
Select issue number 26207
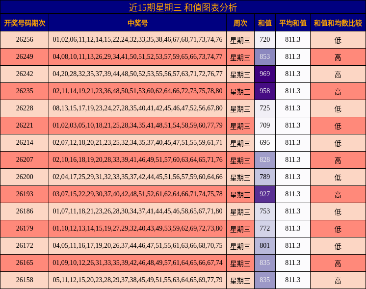pyautogui.click(x=25, y=159)
